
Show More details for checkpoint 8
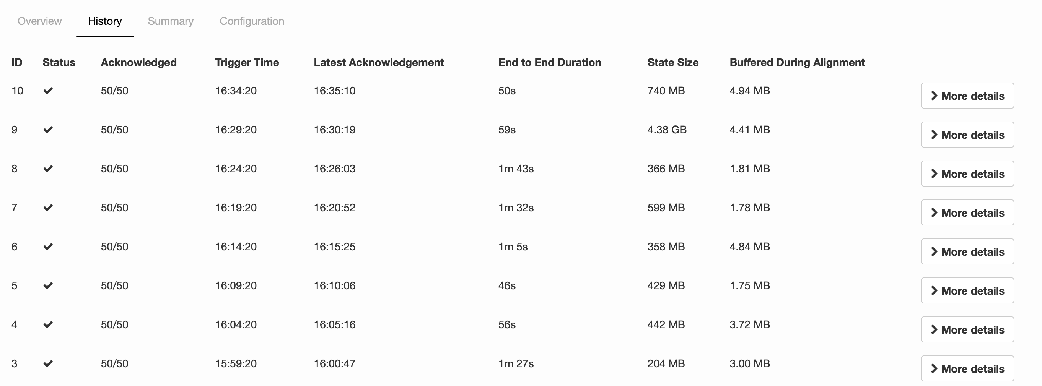click(x=967, y=174)
